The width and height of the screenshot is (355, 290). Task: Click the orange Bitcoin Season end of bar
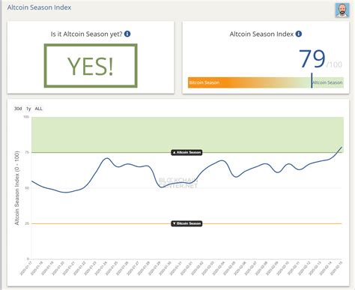coord(204,82)
